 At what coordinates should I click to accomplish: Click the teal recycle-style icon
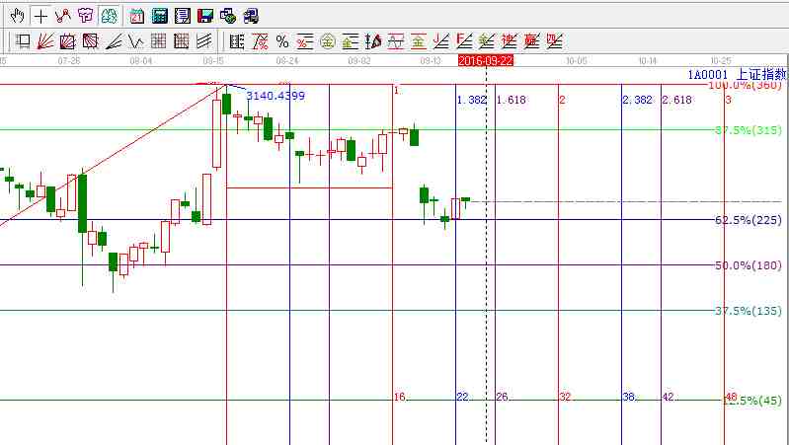(110, 16)
